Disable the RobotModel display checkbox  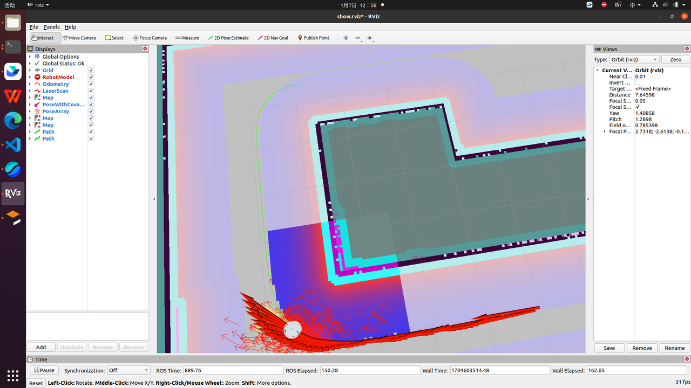pyautogui.click(x=91, y=77)
